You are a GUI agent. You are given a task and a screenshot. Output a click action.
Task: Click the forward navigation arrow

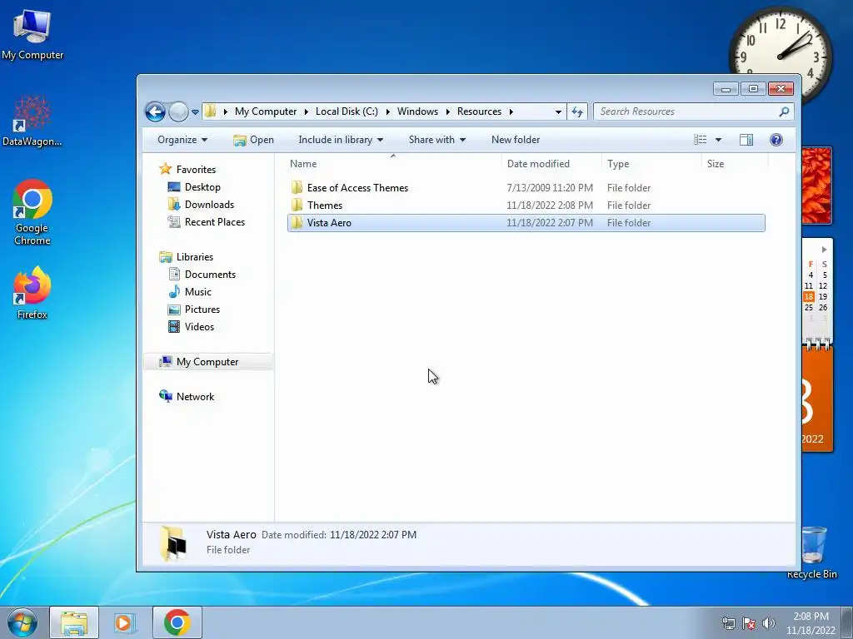pos(178,111)
